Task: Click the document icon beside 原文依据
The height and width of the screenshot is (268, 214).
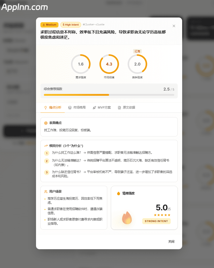Action: tap(119, 108)
